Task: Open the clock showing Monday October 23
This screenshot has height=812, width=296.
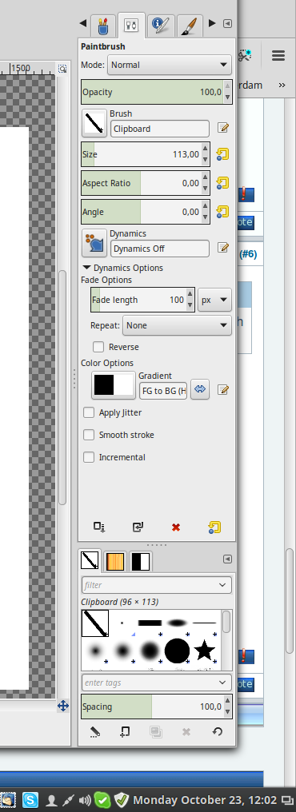Action: pos(205,800)
